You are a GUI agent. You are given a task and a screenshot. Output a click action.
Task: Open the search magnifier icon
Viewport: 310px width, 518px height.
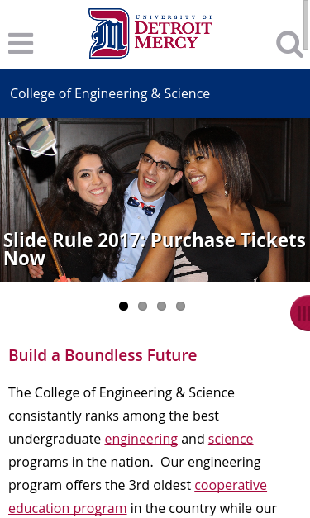click(289, 44)
